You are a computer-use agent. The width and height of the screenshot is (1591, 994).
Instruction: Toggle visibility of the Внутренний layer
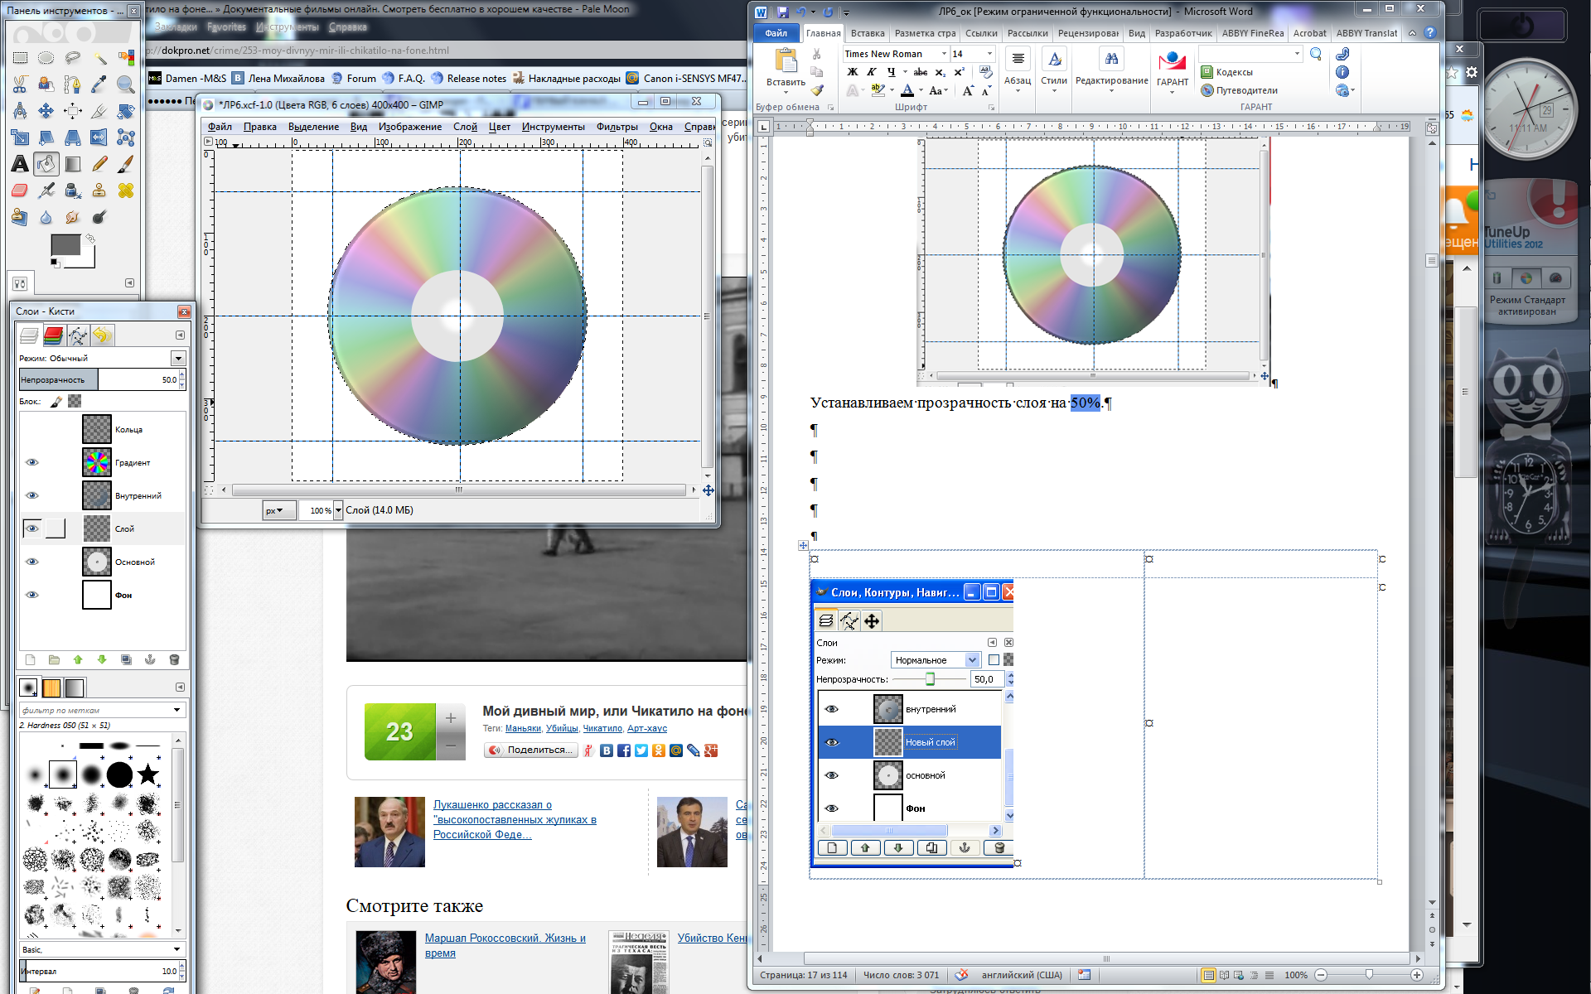(x=32, y=495)
